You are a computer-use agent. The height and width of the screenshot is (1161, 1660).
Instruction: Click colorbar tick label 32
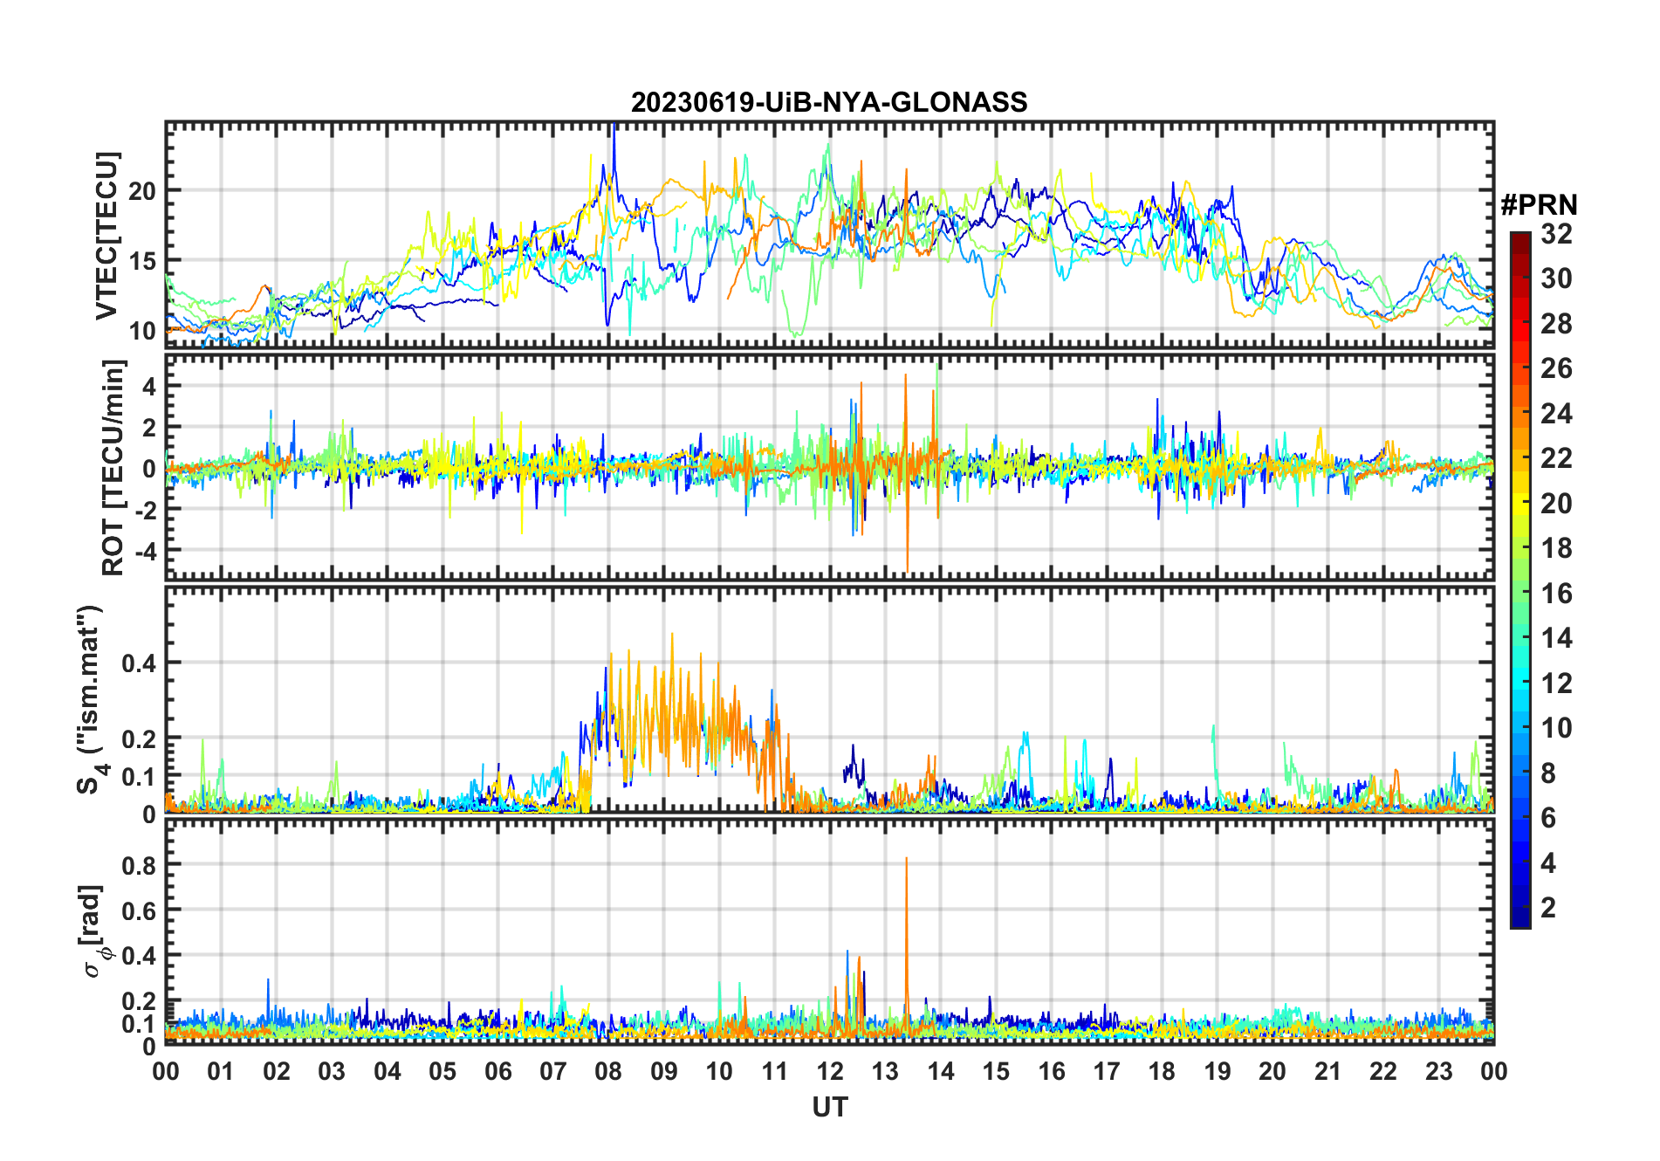click(1556, 234)
